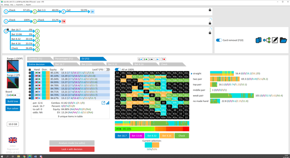Open Range 1 (OOP) grid thumbnail
This screenshot has height=158, width=290.
[13, 66]
